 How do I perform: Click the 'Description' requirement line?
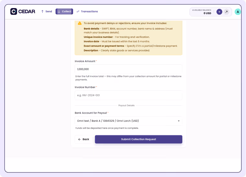pyautogui.click(x=117, y=50)
